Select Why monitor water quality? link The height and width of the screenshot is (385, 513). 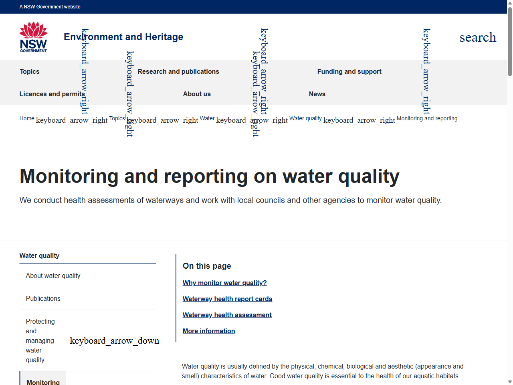coord(224,283)
